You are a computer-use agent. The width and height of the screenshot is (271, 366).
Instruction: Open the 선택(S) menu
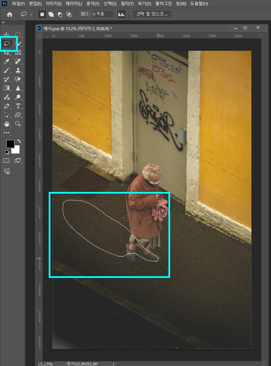point(110,3)
